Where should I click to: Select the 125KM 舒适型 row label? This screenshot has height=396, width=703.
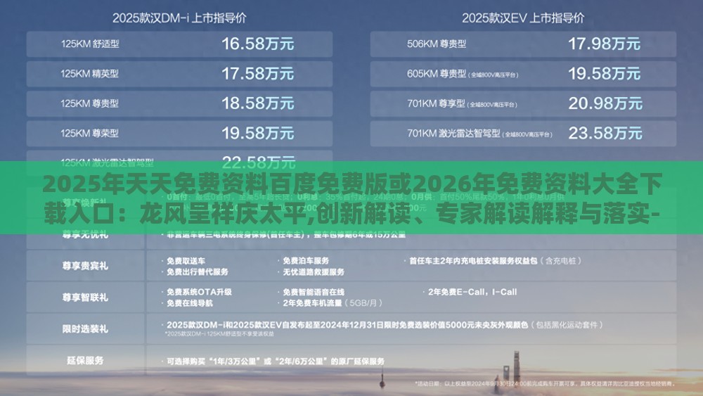coord(90,44)
